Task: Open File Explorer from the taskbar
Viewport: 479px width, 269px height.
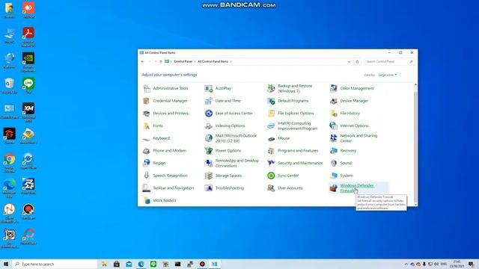Action: click(105, 264)
